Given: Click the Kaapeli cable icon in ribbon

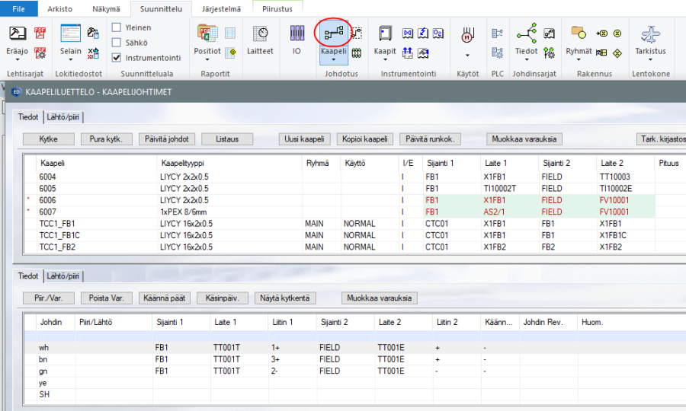Looking at the screenshot, I should (334, 33).
